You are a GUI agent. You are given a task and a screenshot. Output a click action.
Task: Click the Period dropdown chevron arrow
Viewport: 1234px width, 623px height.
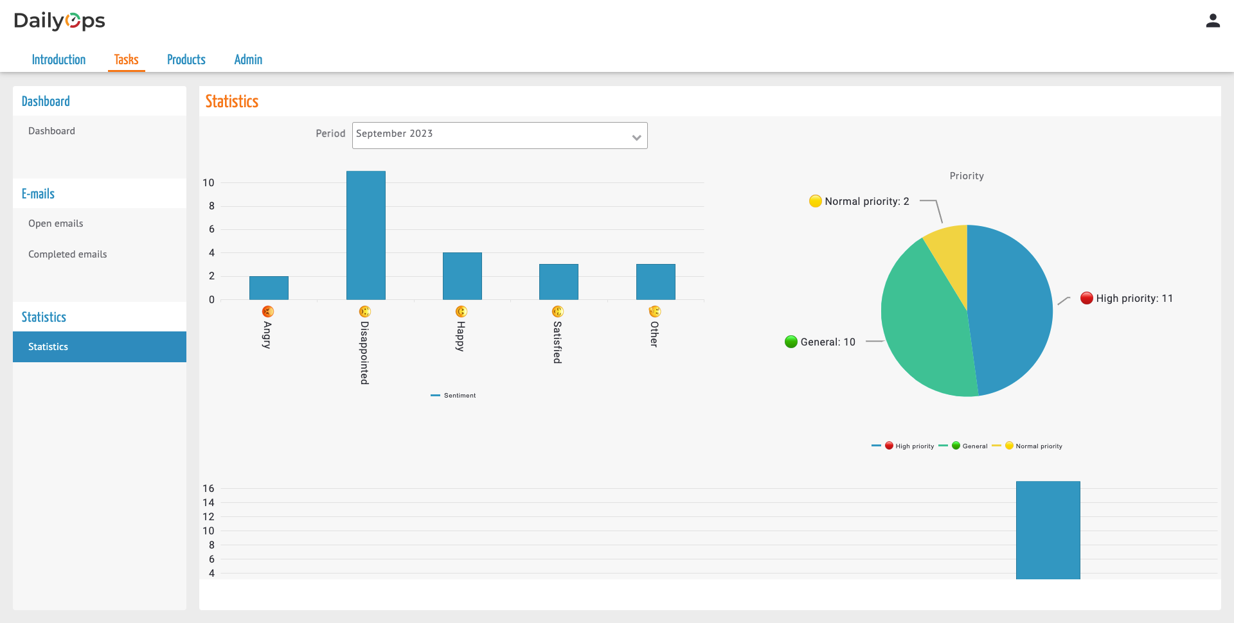(x=636, y=137)
